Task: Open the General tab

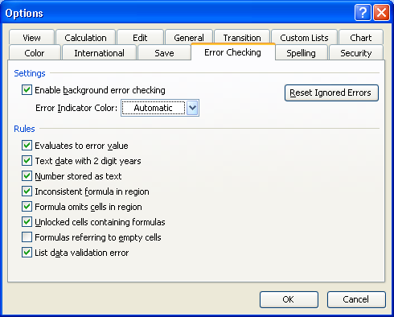Action: [189, 38]
